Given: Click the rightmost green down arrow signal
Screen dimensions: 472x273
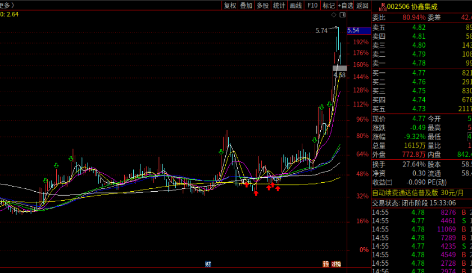Looking at the screenshot, I should 329,104.
